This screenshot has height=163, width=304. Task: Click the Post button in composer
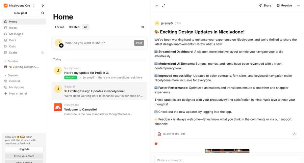coord(139,43)
